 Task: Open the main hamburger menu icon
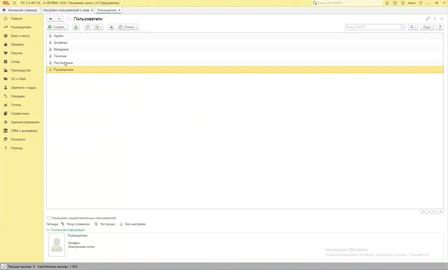pos(15,3)
